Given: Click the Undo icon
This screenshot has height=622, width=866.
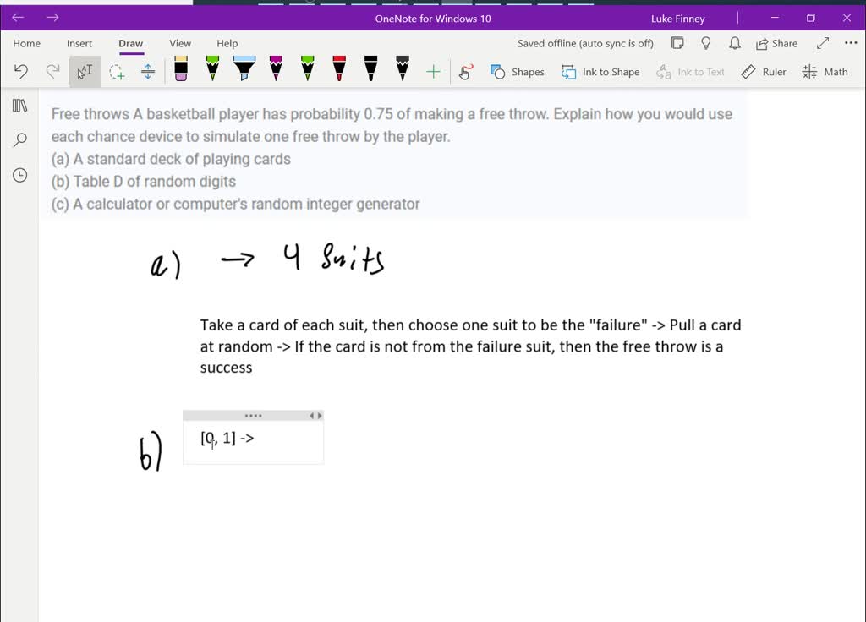Looking at the screenshot, I should [x=20, y=71].
